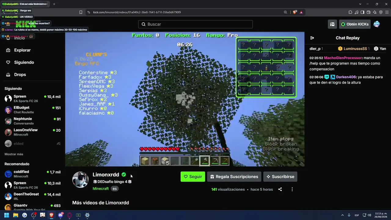Open DeenTheGreat recommended channel
This screenshot has width=391, height=220.
(x=32, y=196)
